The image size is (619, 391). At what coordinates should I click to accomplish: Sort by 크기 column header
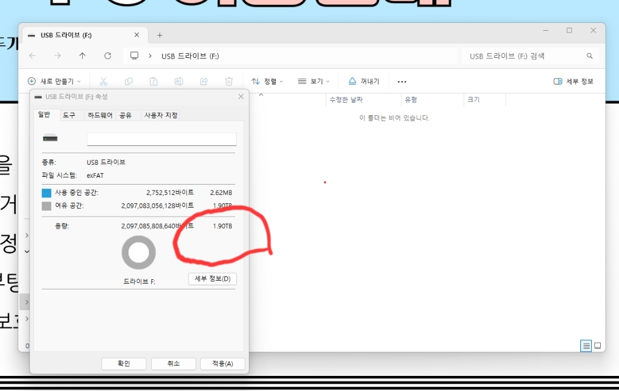pos(473,100)
